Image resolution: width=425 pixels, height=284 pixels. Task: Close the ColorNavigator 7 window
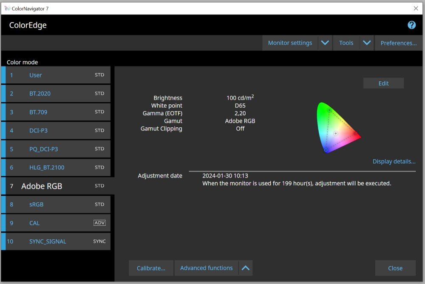pyautogui.click(x=416, y=9)
